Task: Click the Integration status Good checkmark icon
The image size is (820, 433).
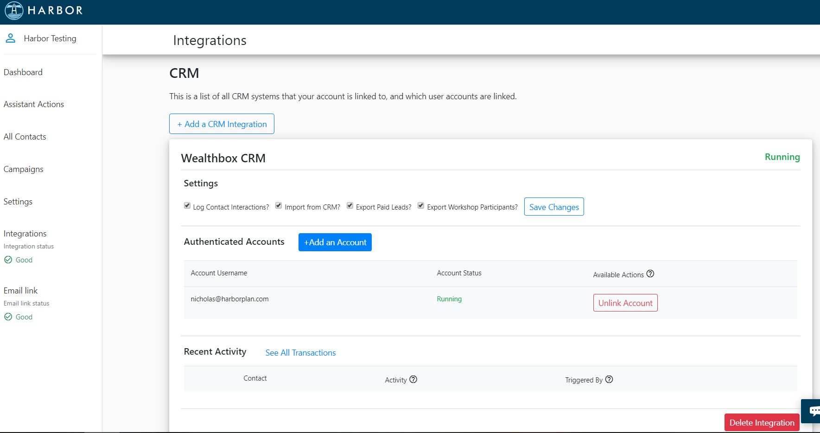Action: click(x=8, y=260)
